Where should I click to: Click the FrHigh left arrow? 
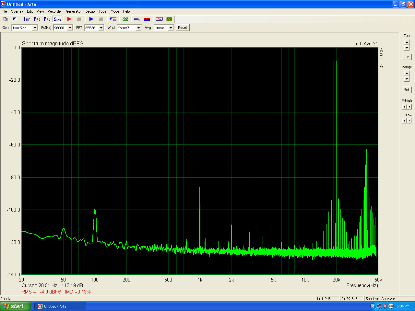[x=404, y=107]
